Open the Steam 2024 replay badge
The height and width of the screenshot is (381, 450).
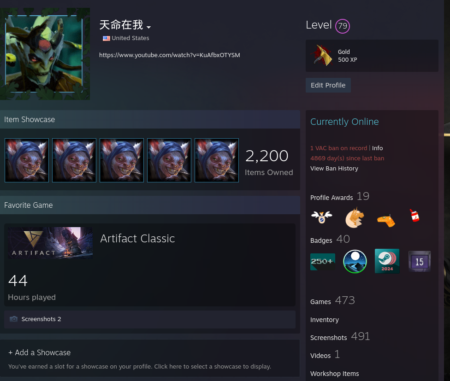(387, 261)
